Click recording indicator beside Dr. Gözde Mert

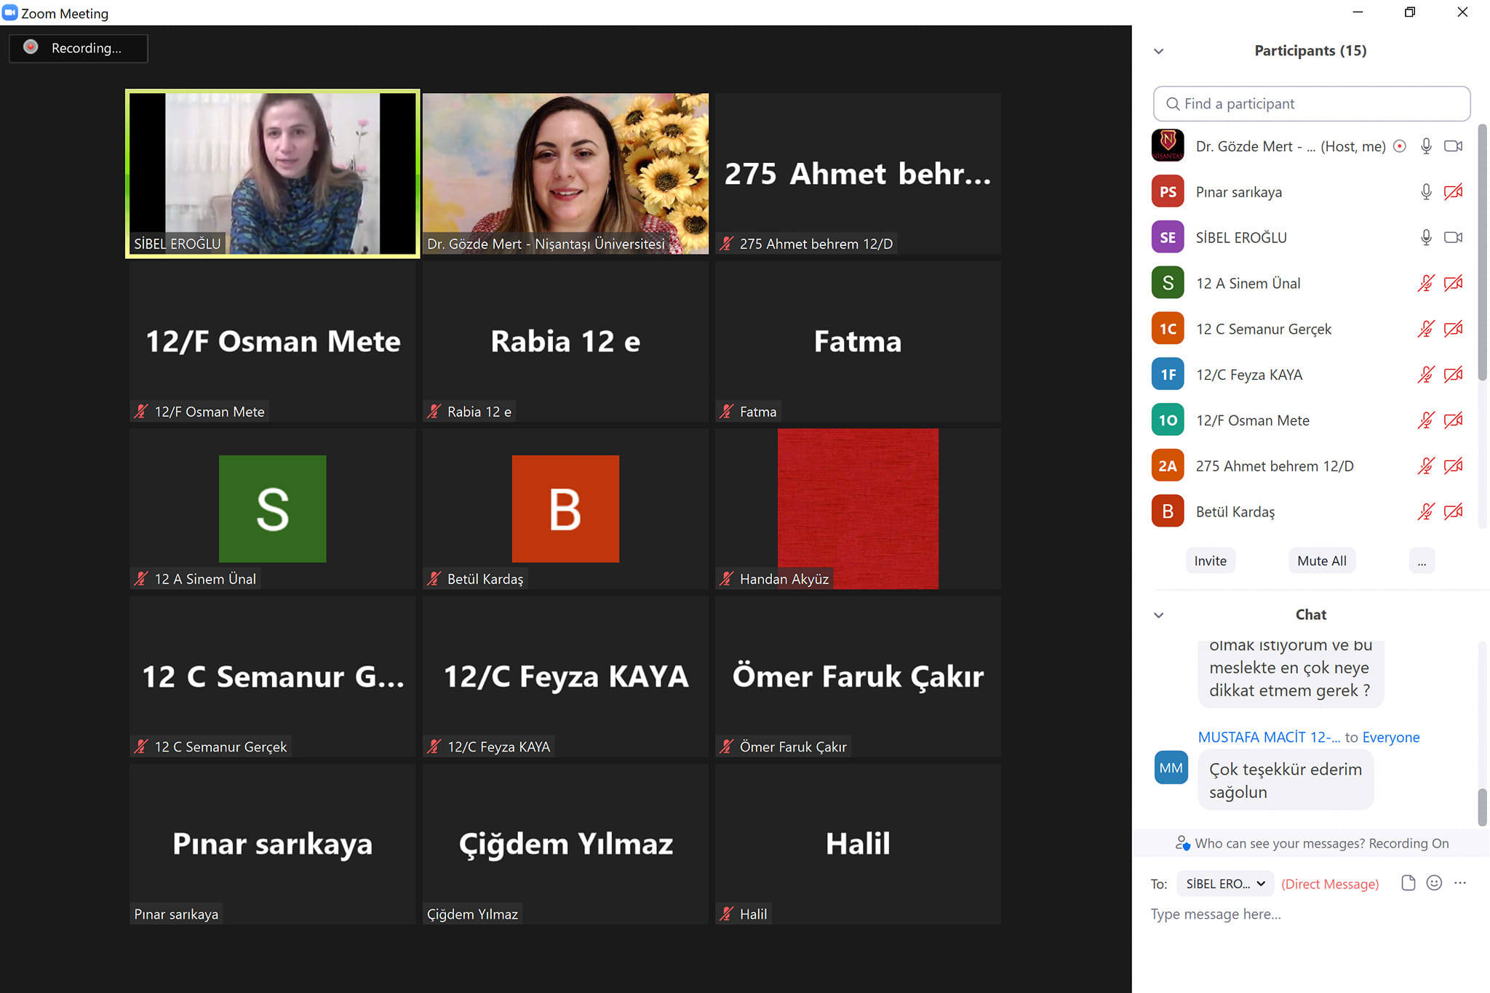pyautogui.click(x=1400, y=146)
